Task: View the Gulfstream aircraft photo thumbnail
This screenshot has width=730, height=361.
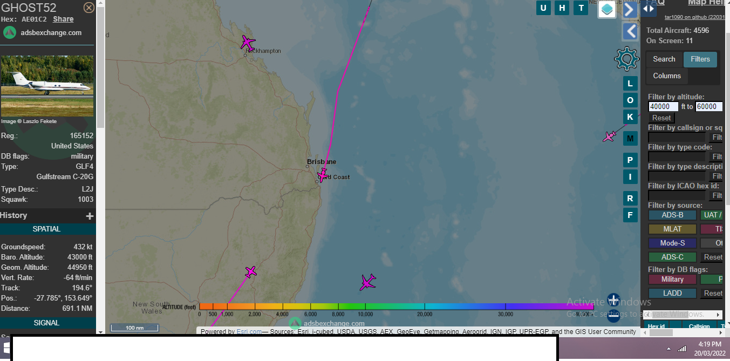Action: [x=47, y=86]
